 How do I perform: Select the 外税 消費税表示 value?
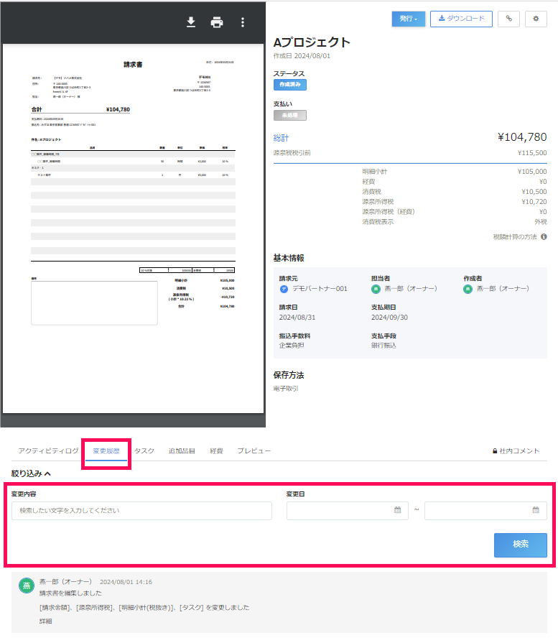pyautogui.click(x=541, y=222)
